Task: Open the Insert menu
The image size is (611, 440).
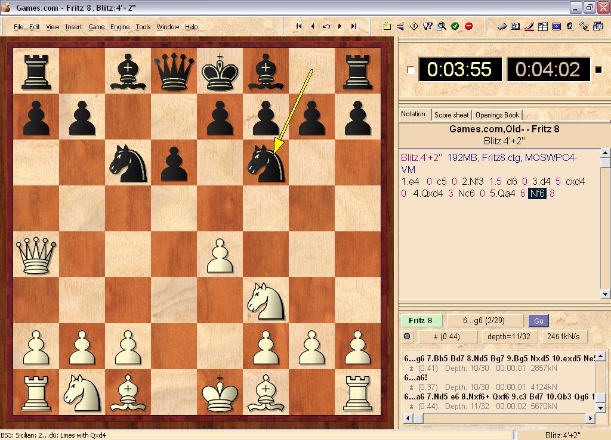Action: [73, 27]
